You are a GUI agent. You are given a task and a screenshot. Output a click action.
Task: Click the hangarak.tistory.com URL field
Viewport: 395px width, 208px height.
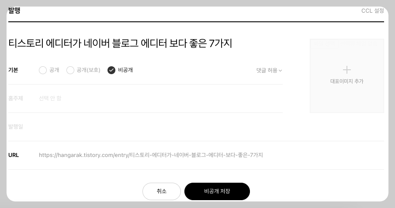point(151,155)
